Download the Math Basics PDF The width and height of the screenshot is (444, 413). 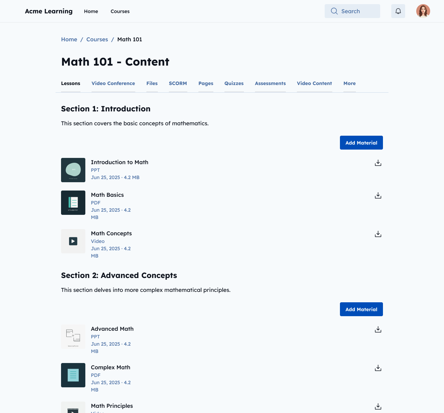pyautogui.click(x=378, y=195)
